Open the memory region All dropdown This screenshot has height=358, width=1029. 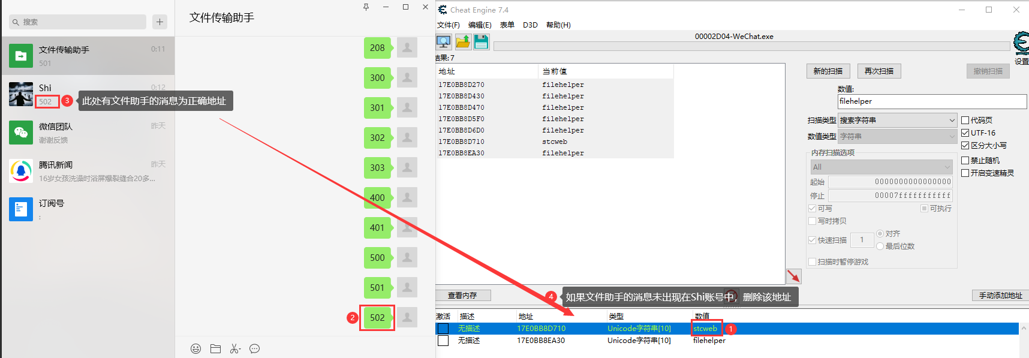click(881, 167)
